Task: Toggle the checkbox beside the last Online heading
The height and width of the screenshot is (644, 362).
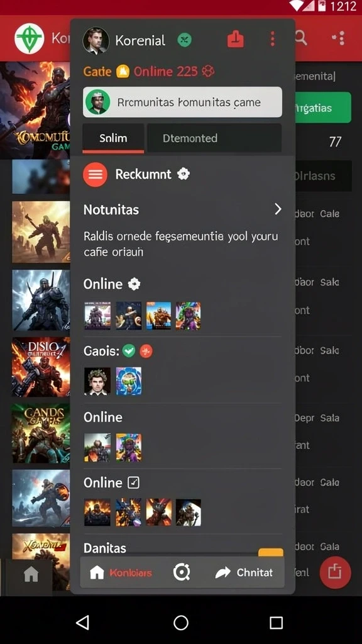Action: (x=133, y=482)
